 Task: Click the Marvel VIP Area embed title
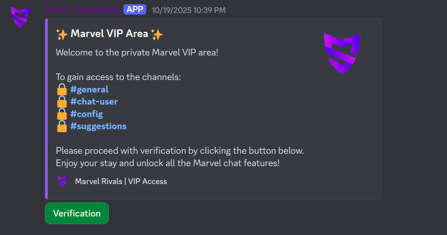coord(109,34)
